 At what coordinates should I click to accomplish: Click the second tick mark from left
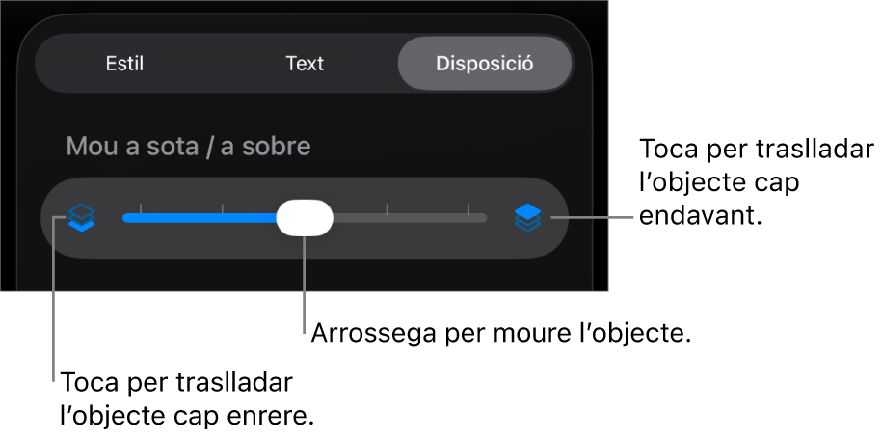point(223,208)
